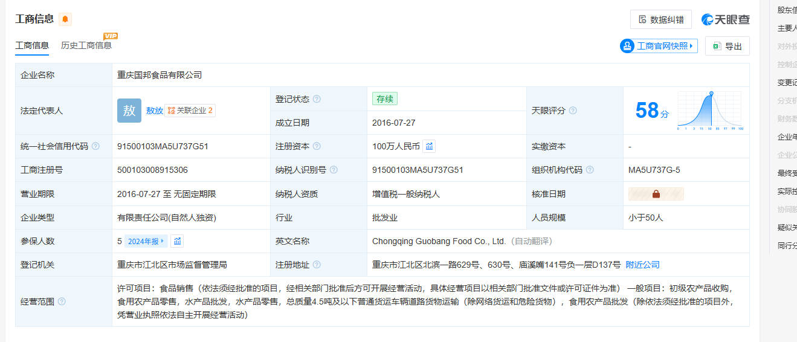The image size is (797, 342).
Task: Click the chart icon beside 2024年报
Action: [x=177, y=241]
